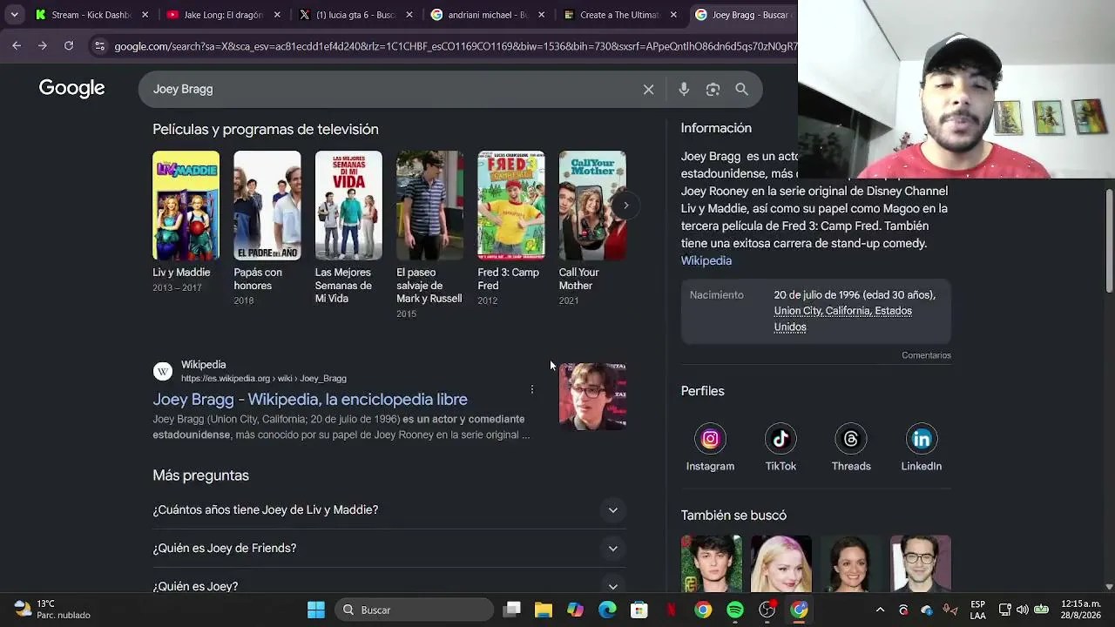This screenshot has height=627, width=1115.
Task: Select the El paseo salvaje de Mark y Russell poster
Action: (429, 206)
